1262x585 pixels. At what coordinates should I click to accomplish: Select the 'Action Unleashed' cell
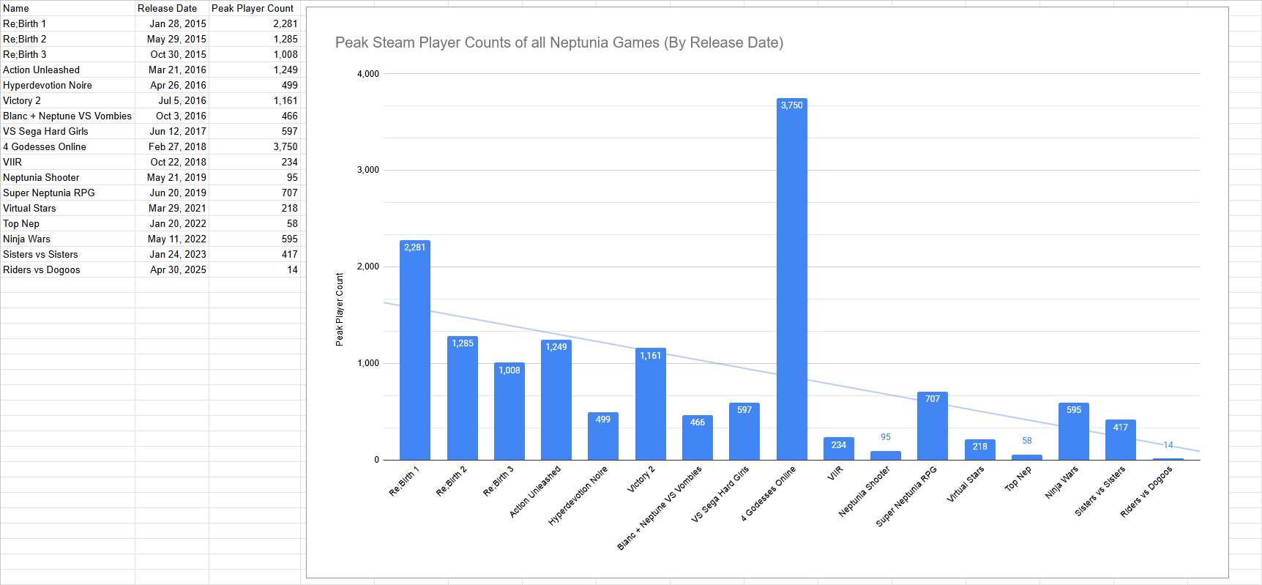[x=67, y=70]
